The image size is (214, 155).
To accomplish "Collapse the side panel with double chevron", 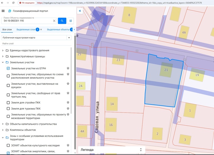I will click(80, 11).
